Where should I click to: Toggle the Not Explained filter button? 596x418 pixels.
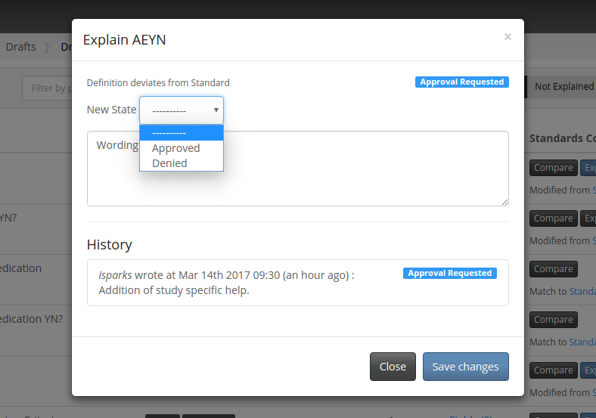coord(562,87)
